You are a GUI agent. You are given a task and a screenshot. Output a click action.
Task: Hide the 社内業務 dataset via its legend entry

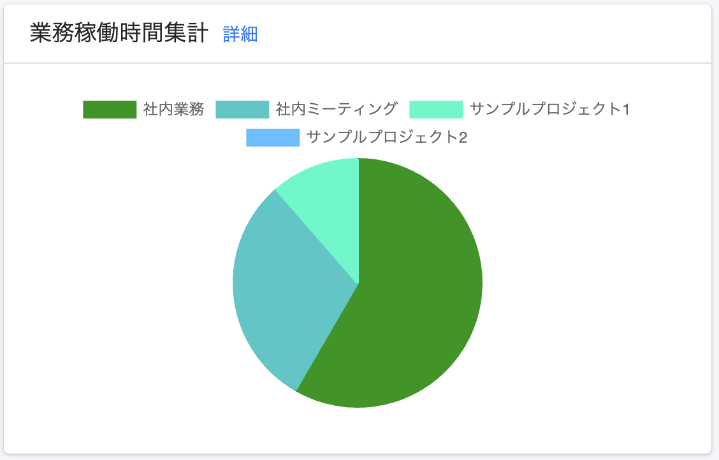click(x=143, y=110)
